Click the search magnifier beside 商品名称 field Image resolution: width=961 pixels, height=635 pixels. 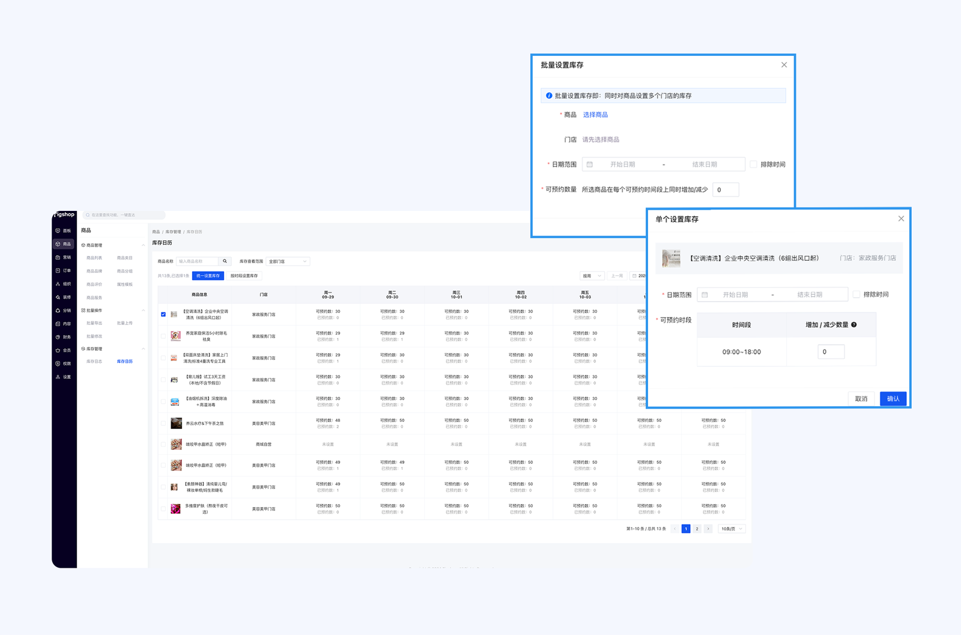(x=225, y=261)
